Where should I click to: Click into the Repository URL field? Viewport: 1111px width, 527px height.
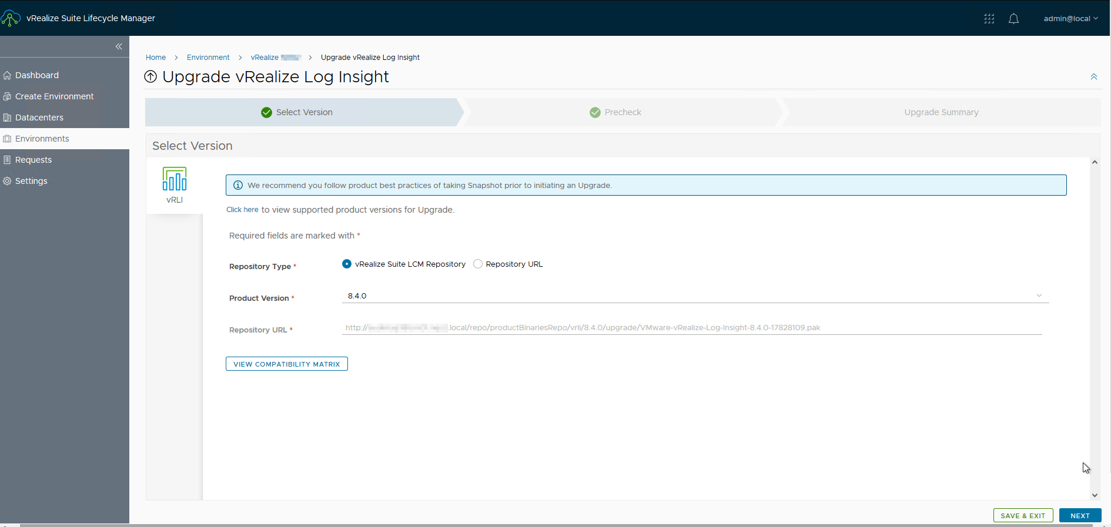[692, 328]
